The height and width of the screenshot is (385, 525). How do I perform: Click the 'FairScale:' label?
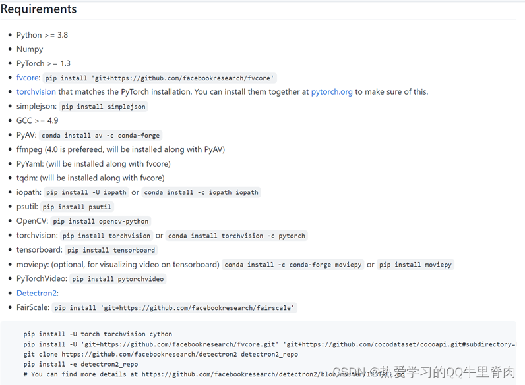coord(33,307)
